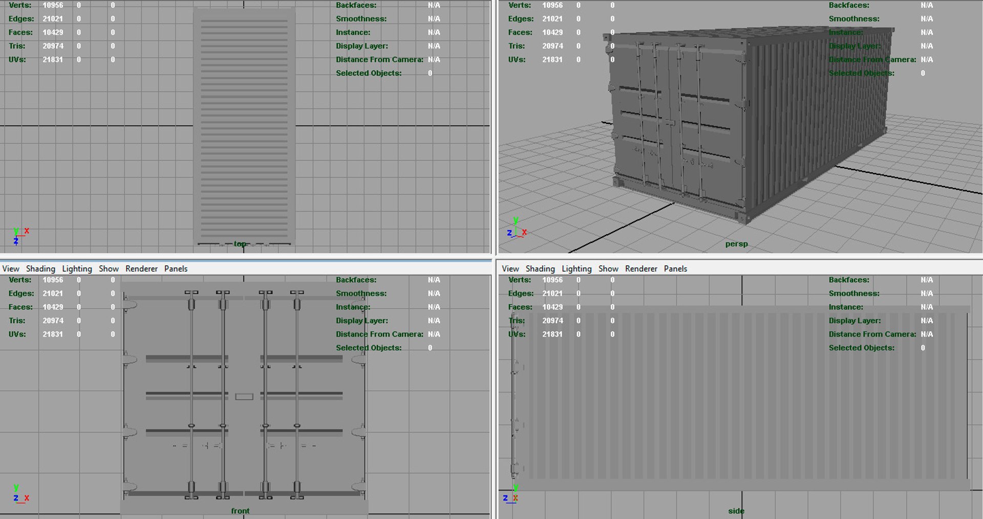Select the container roof in the top viewport
This screenshot has height=519, width=983.
[x=244, y=127]
